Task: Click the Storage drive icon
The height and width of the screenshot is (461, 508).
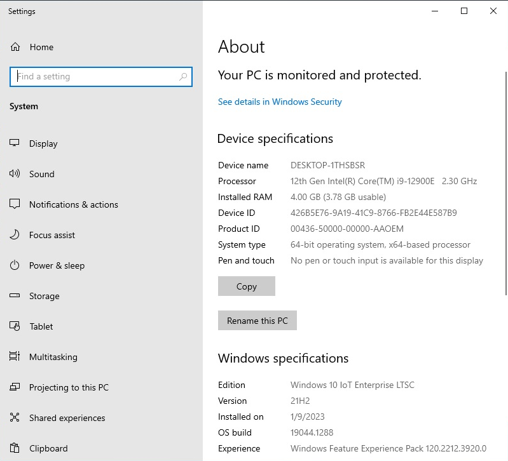Action: click(x=15, y=295)
